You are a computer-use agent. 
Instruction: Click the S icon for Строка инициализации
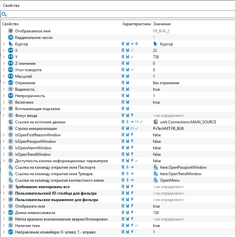click(x=11, y=129)
